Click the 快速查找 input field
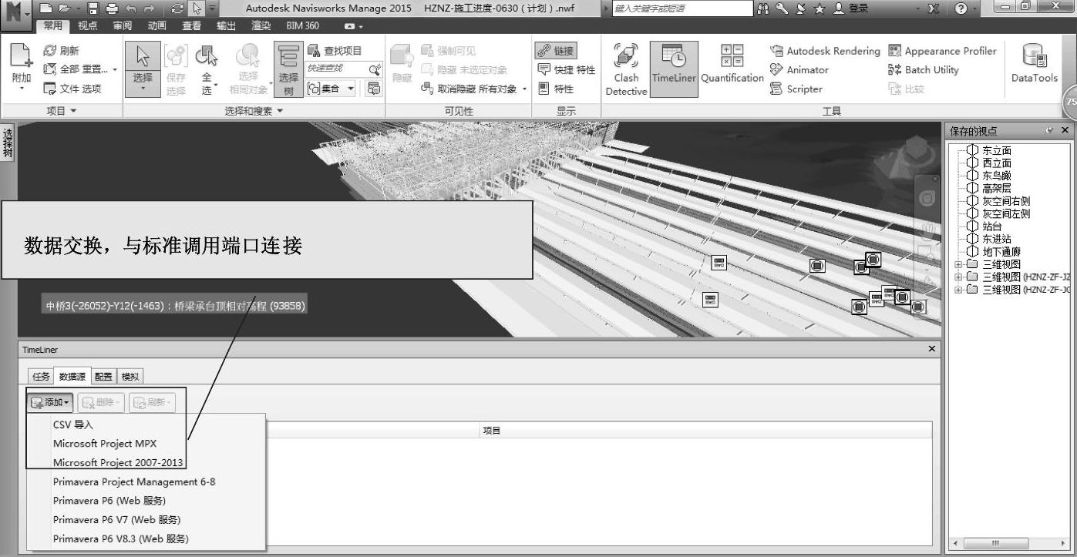 click(338, 69)
